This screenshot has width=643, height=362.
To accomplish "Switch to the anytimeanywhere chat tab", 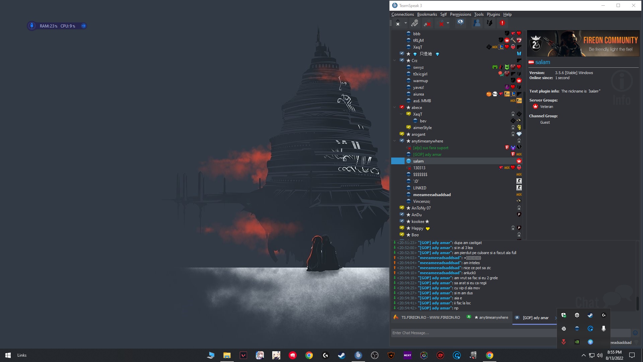I will 491,317.
